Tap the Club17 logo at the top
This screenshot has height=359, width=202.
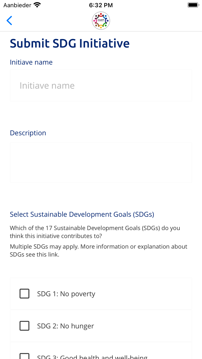click(101, 20)
